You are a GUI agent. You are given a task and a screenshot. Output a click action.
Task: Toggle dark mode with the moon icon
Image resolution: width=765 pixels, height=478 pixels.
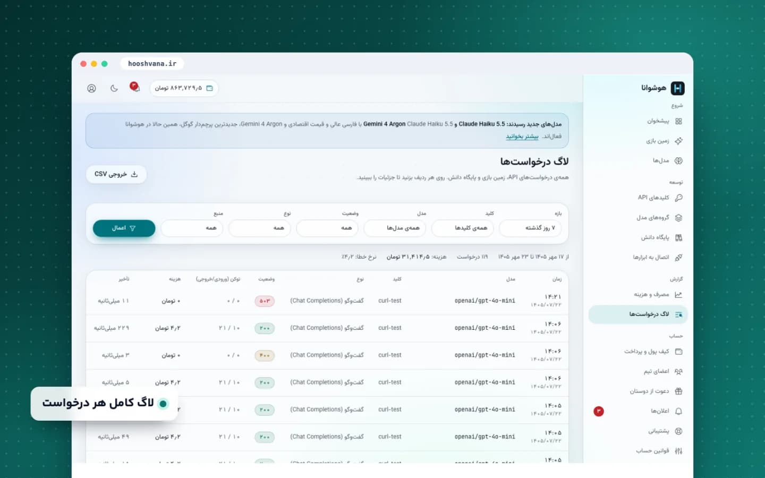pos(114,88)
